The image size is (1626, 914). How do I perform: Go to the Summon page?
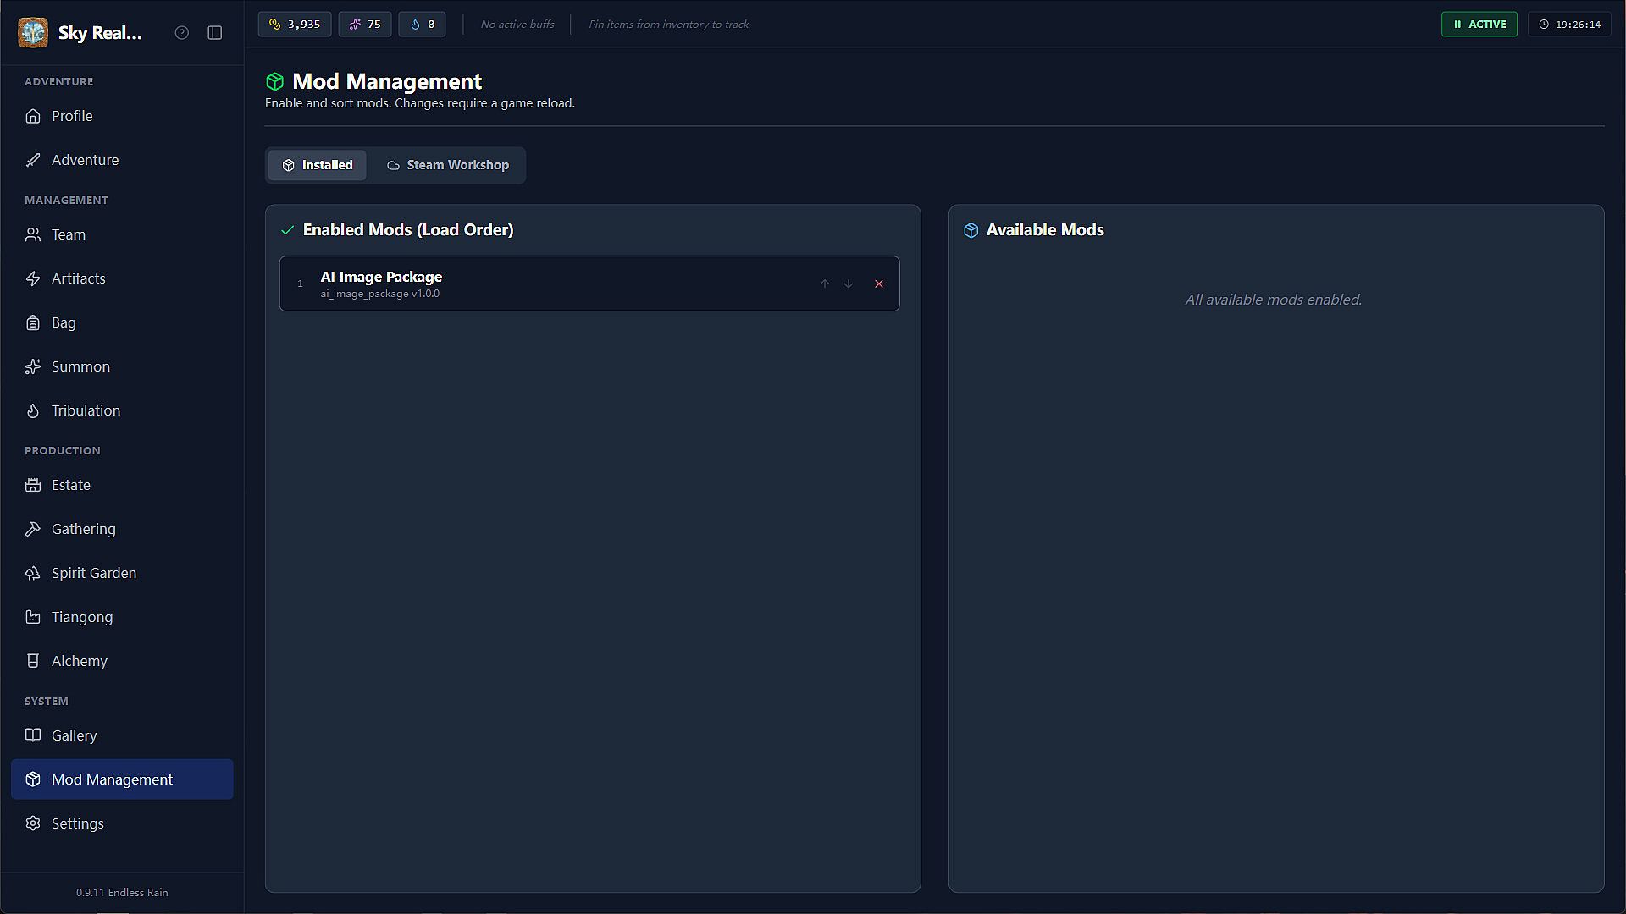pyautogui.click(x=80, y=366)
